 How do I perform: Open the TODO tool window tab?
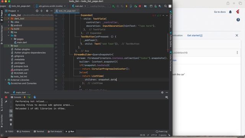click(x=9, y=131)
